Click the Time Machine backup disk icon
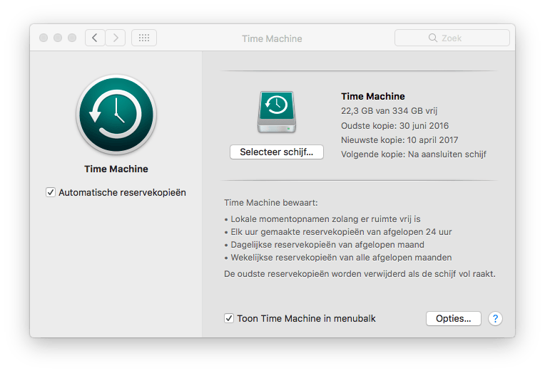This screenshot has width=545, height=373. pyautogui.click(x=277, y=112)
